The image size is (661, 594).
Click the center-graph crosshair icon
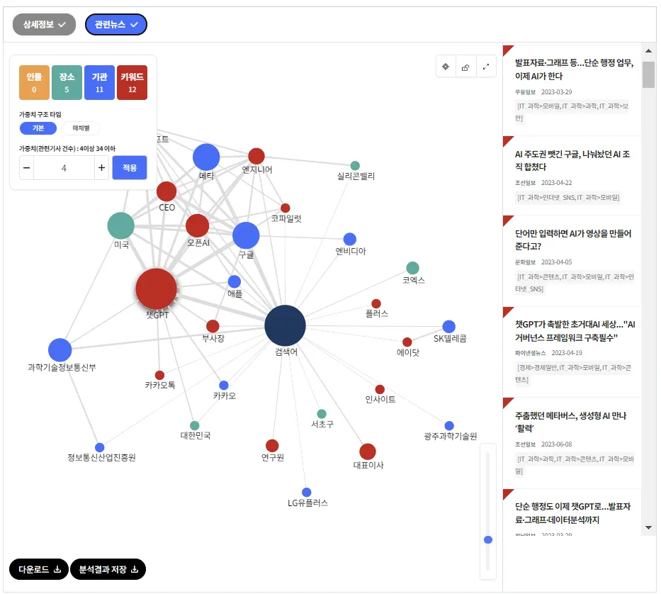[446, 67]
